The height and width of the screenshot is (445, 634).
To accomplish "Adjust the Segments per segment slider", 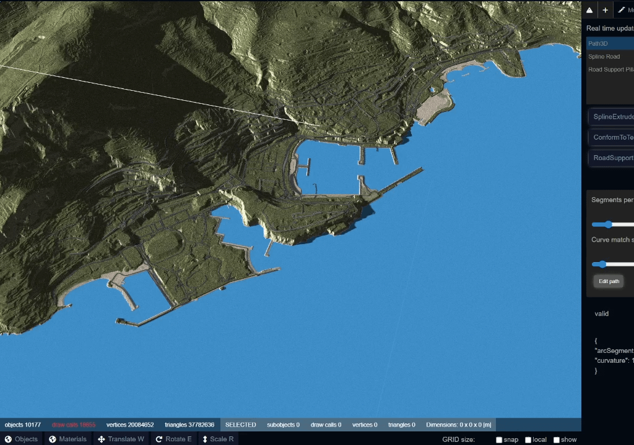I will (607, 224).
